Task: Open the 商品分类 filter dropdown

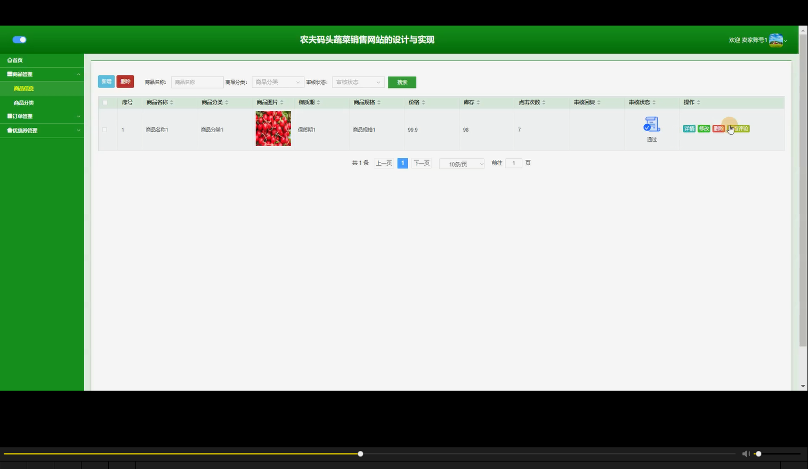Action: click(278, 82)
